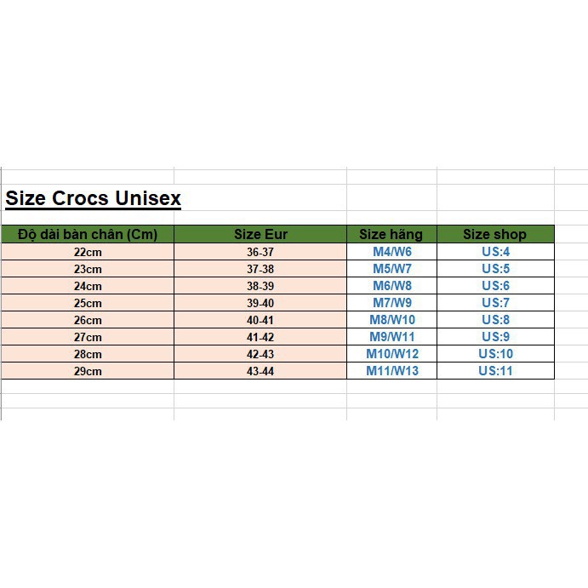The height and width of the screenshot is (588, 588).
Task: Select the Eur size 40-41 cell
Action: point(260,320)
